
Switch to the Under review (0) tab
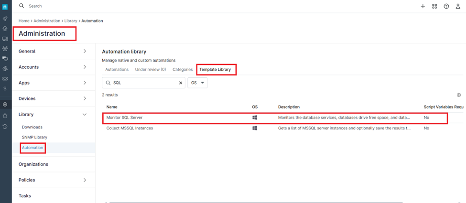tap(151, 69)
